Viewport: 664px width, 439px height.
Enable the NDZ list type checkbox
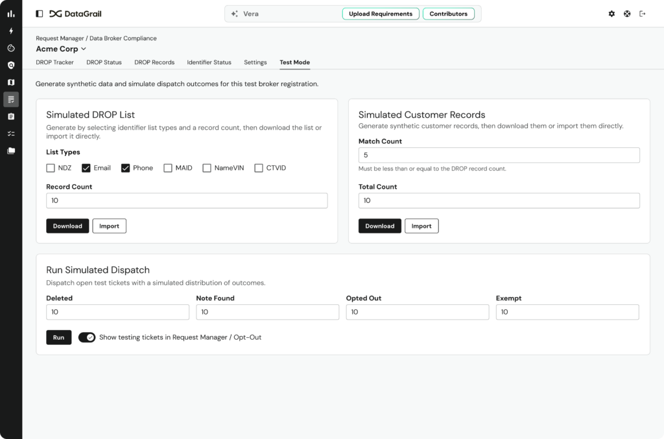tap(51, 168)
